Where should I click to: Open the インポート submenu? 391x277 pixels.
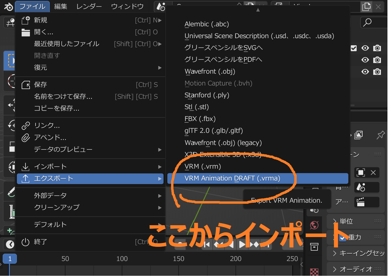pos(90,167)
